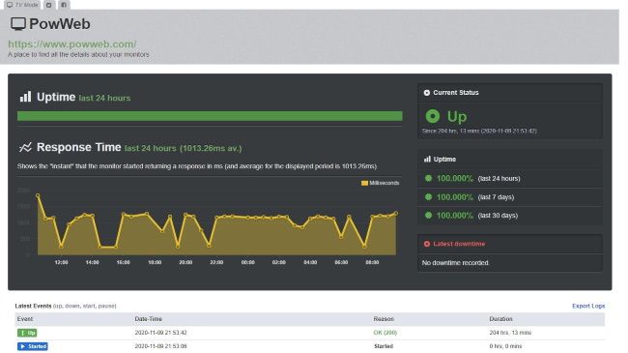Image resolution: width=628 pixels, height=353 pixels.
Task: Select the 100.000% last 30 days row
Action: [510, 216]
